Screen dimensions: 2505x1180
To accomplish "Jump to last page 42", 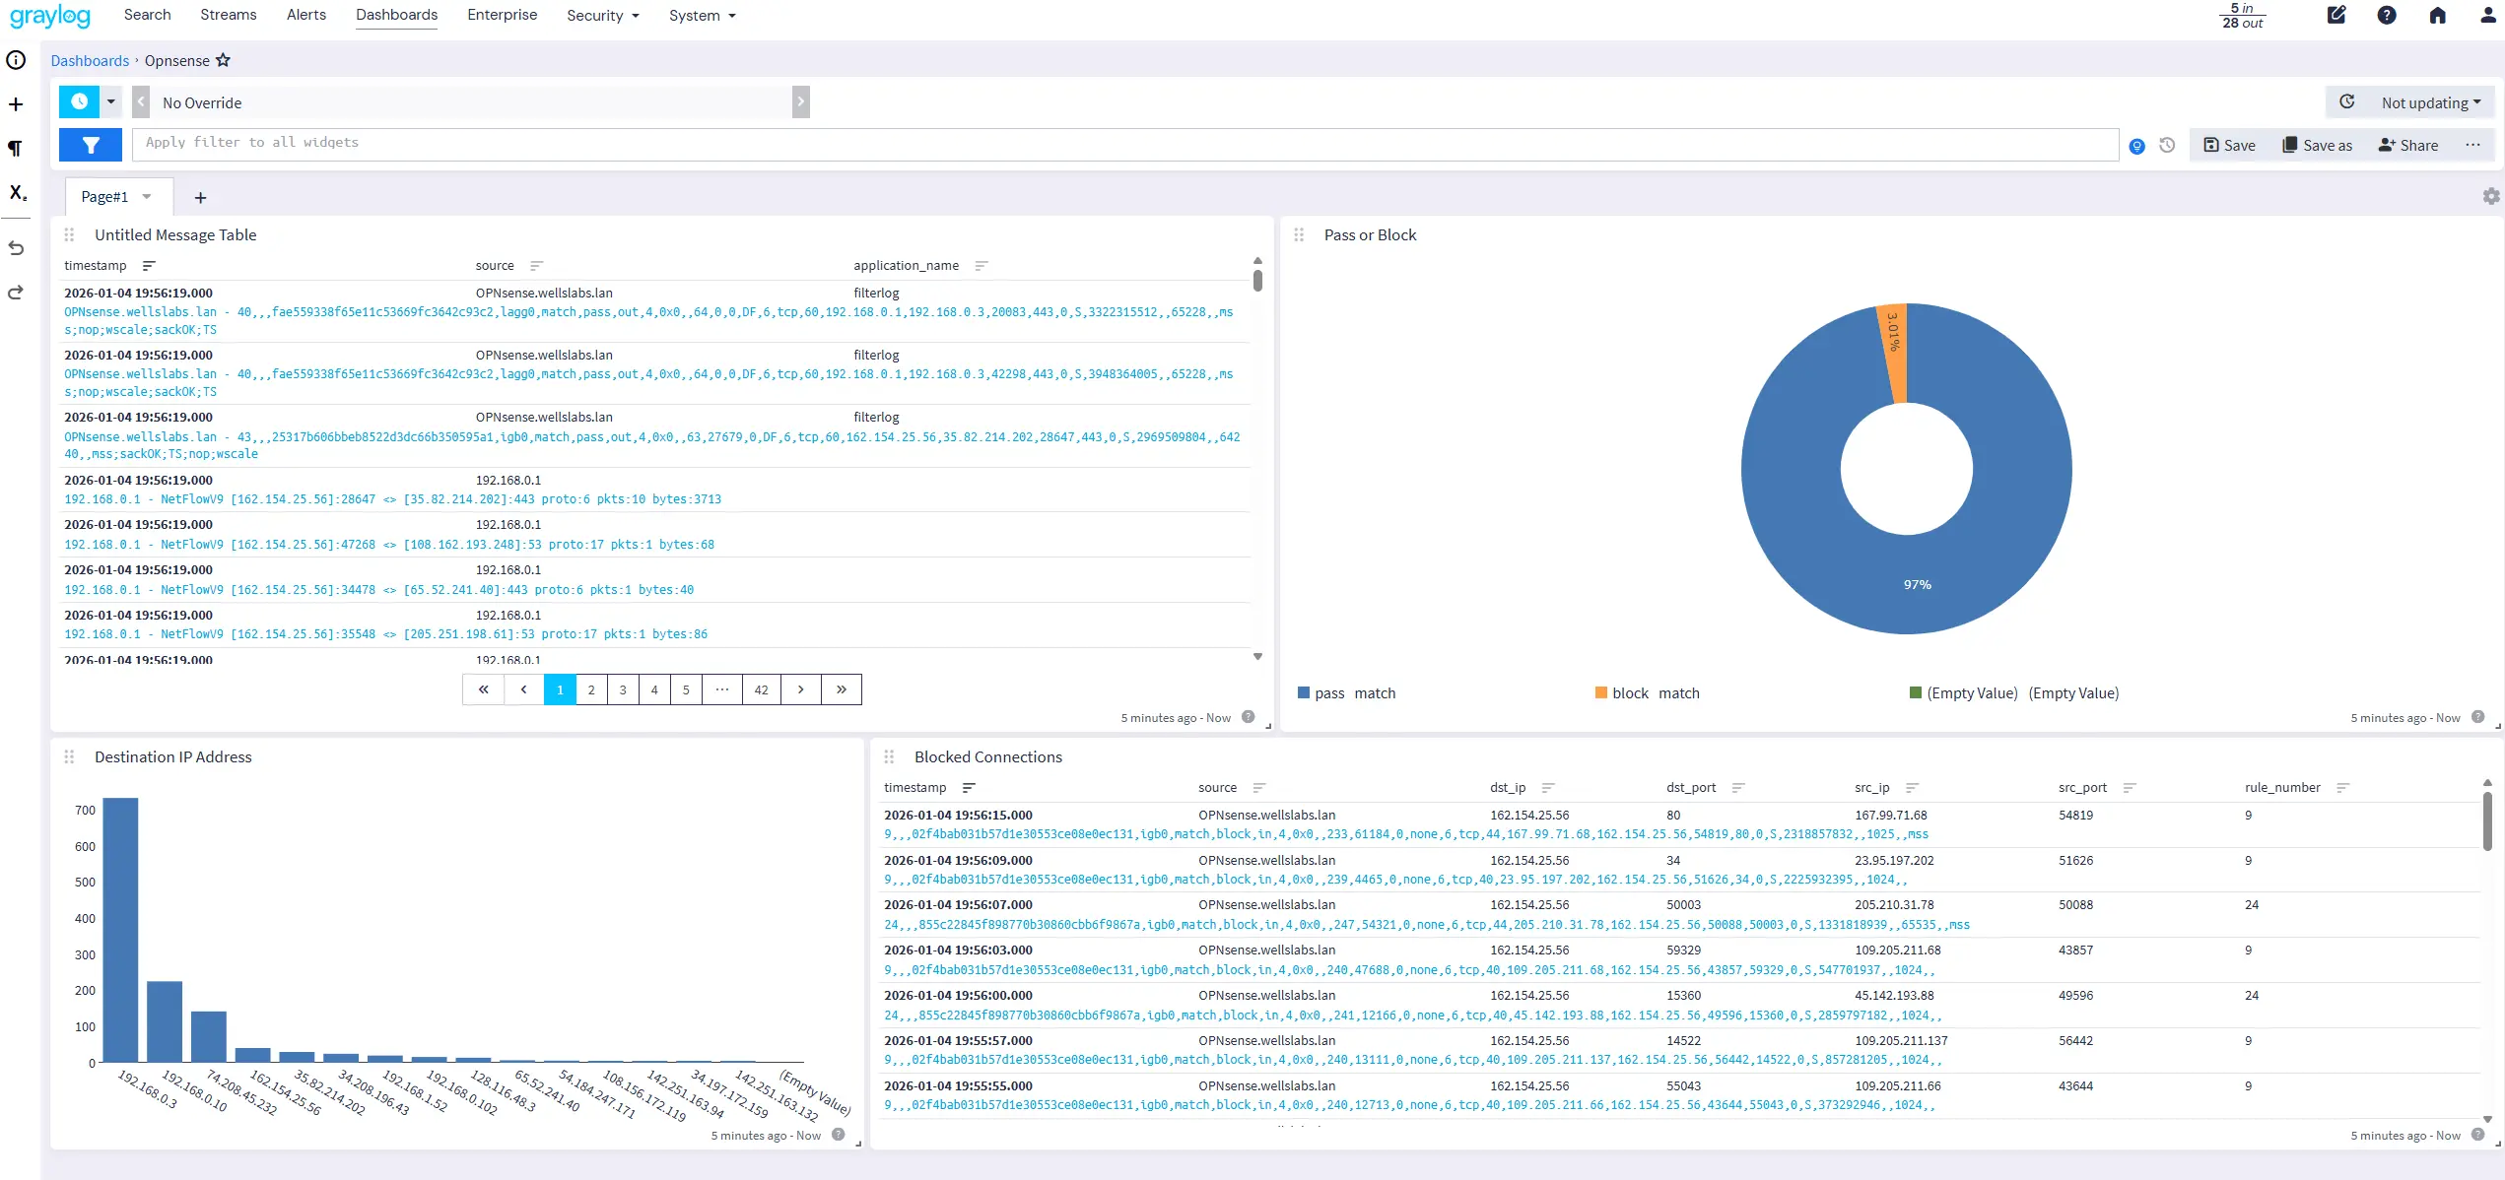I will pos(761,689).
